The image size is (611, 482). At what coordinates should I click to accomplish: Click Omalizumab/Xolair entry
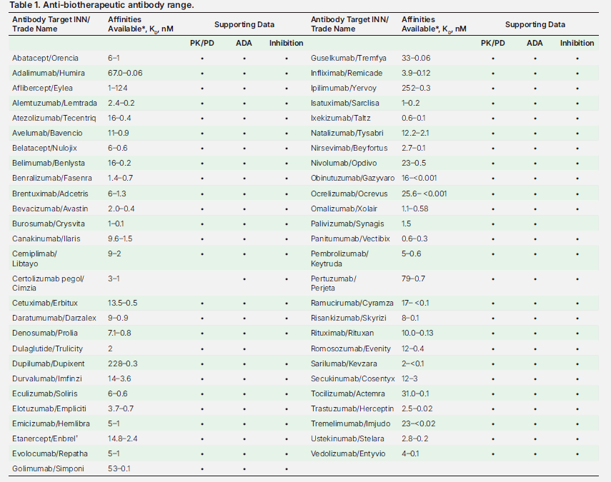click(344, 209)
